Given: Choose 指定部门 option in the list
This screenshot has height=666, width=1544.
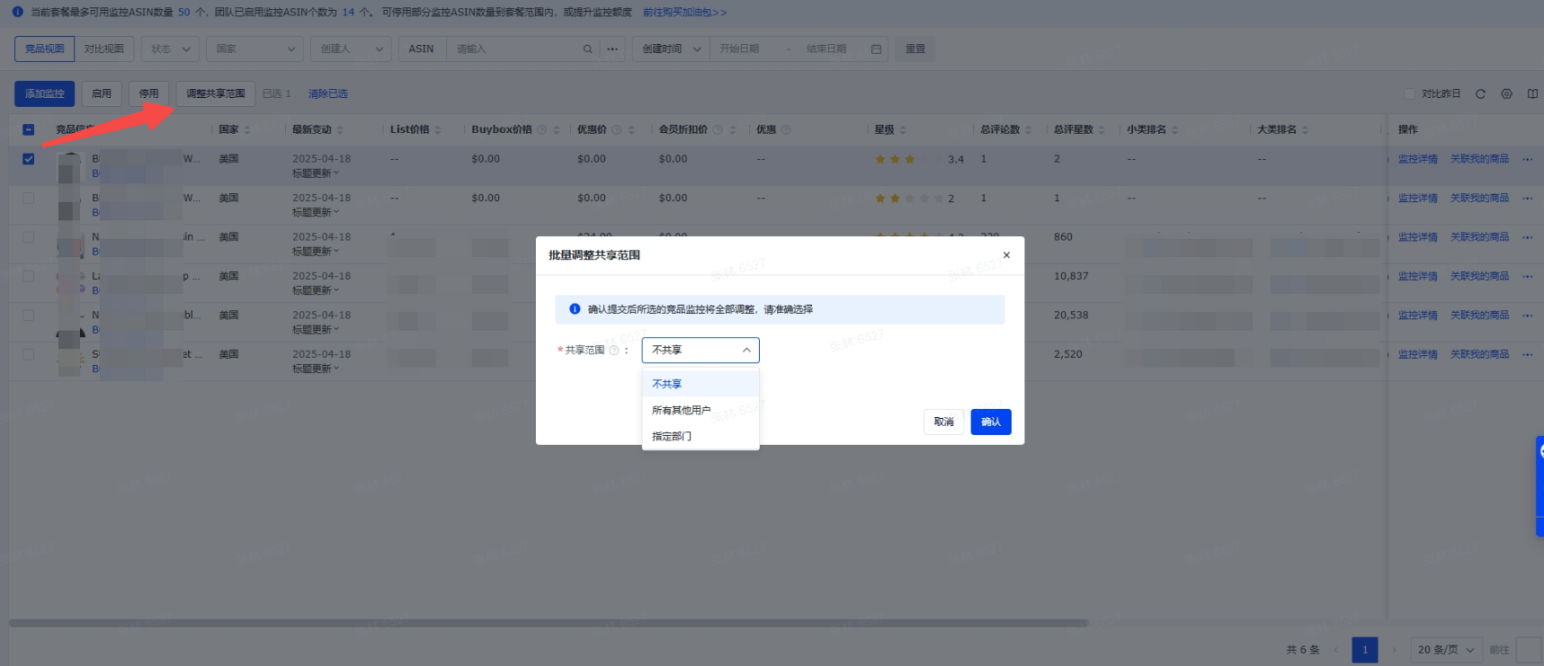Looking at the screenshot, I should (x=672, y=436).
